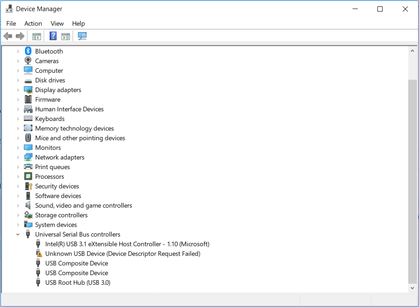Select the Disk drives label
Viewport: 419px width, 307px height.
(x=50, y=80)
